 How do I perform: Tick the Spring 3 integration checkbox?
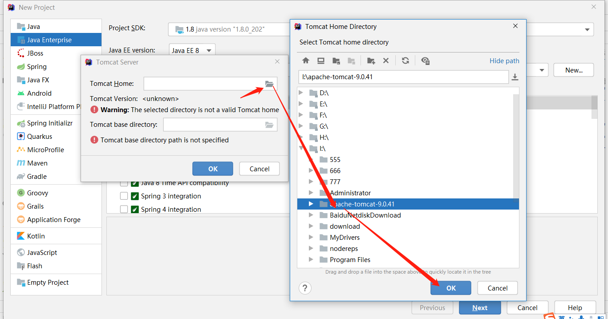pyautogui.click(x=124, y=196)
